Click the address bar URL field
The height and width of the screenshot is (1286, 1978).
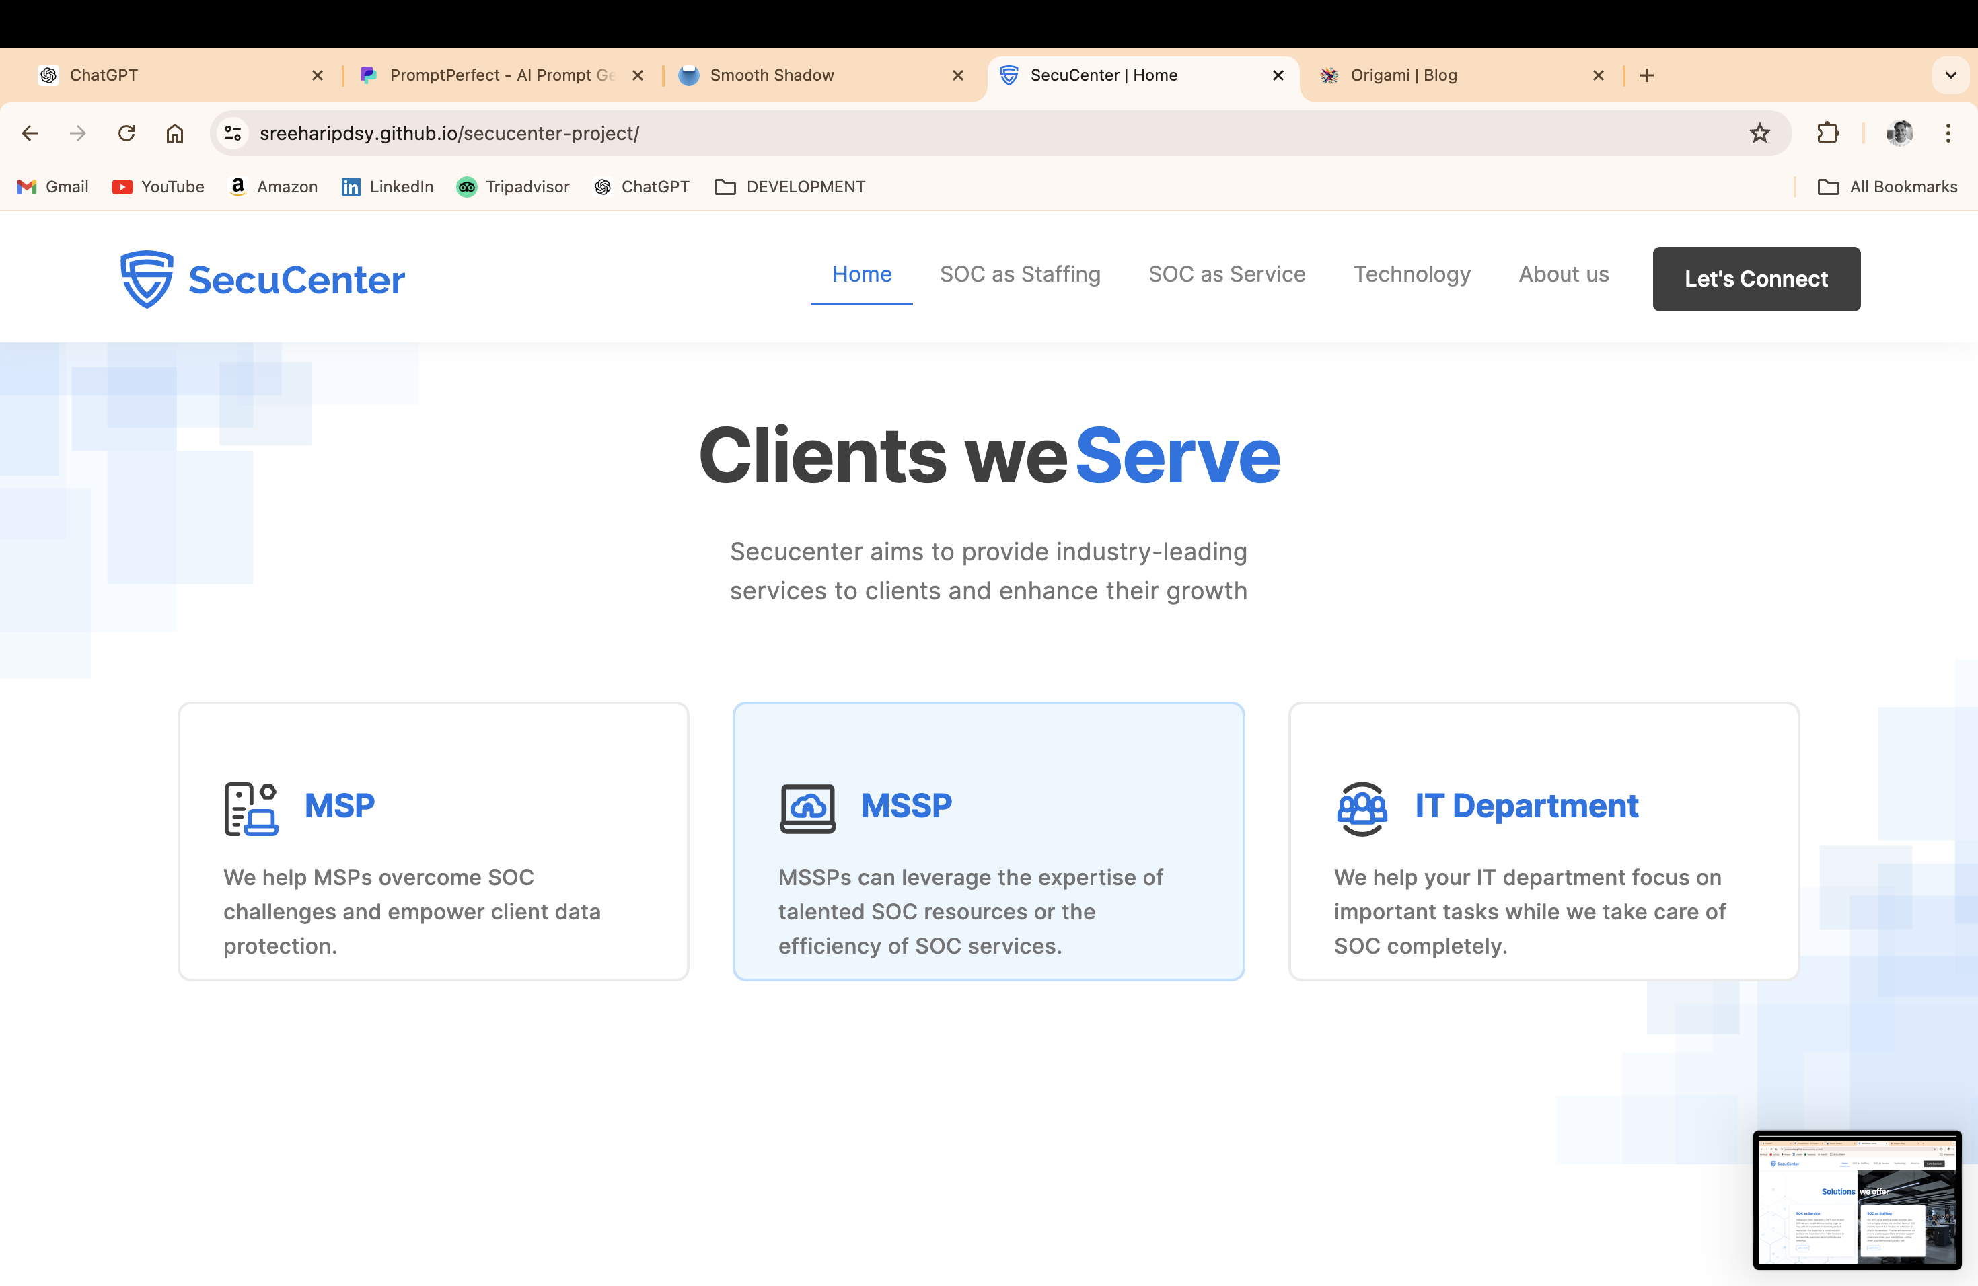tap(914, 133)
